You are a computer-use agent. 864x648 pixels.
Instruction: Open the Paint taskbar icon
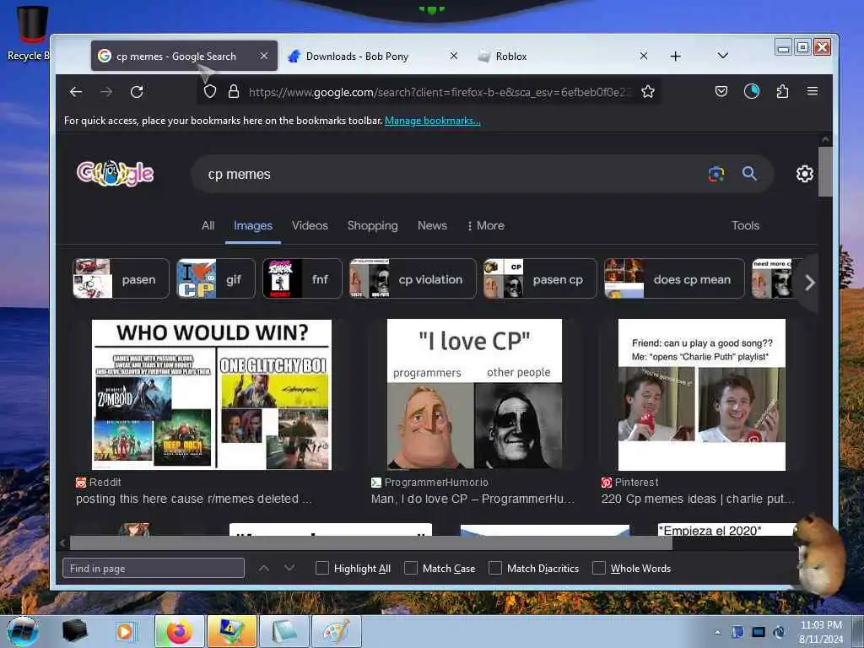(336, 631)
